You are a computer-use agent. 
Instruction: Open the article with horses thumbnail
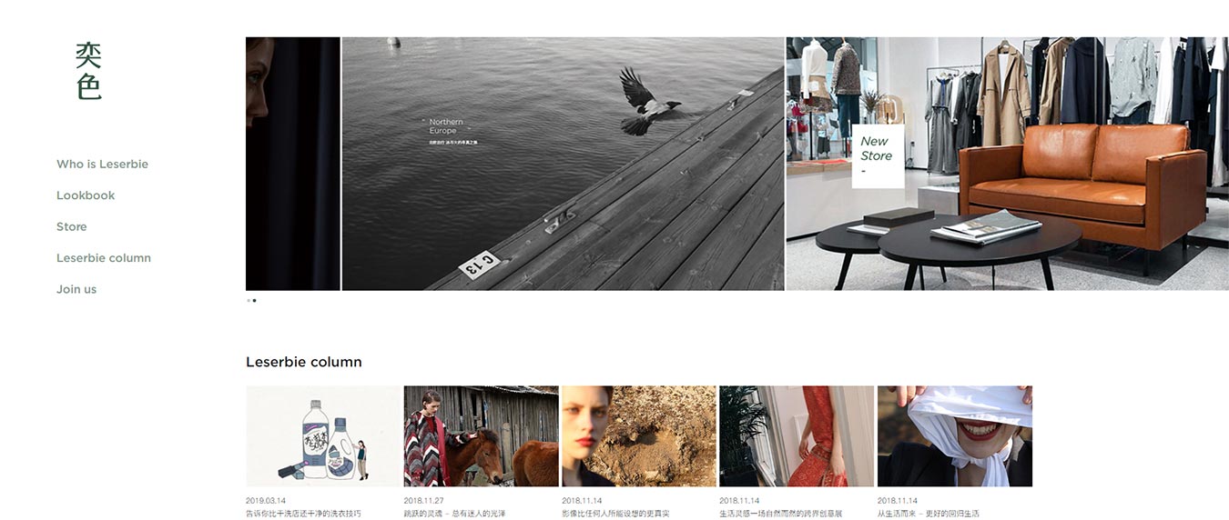click(x=481, y=436)
